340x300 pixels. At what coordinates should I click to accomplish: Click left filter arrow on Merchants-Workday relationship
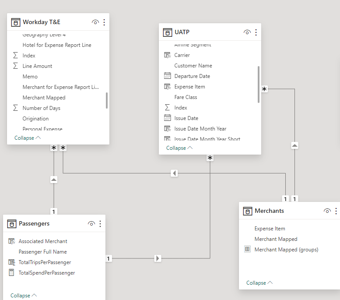tap(174, 173)
